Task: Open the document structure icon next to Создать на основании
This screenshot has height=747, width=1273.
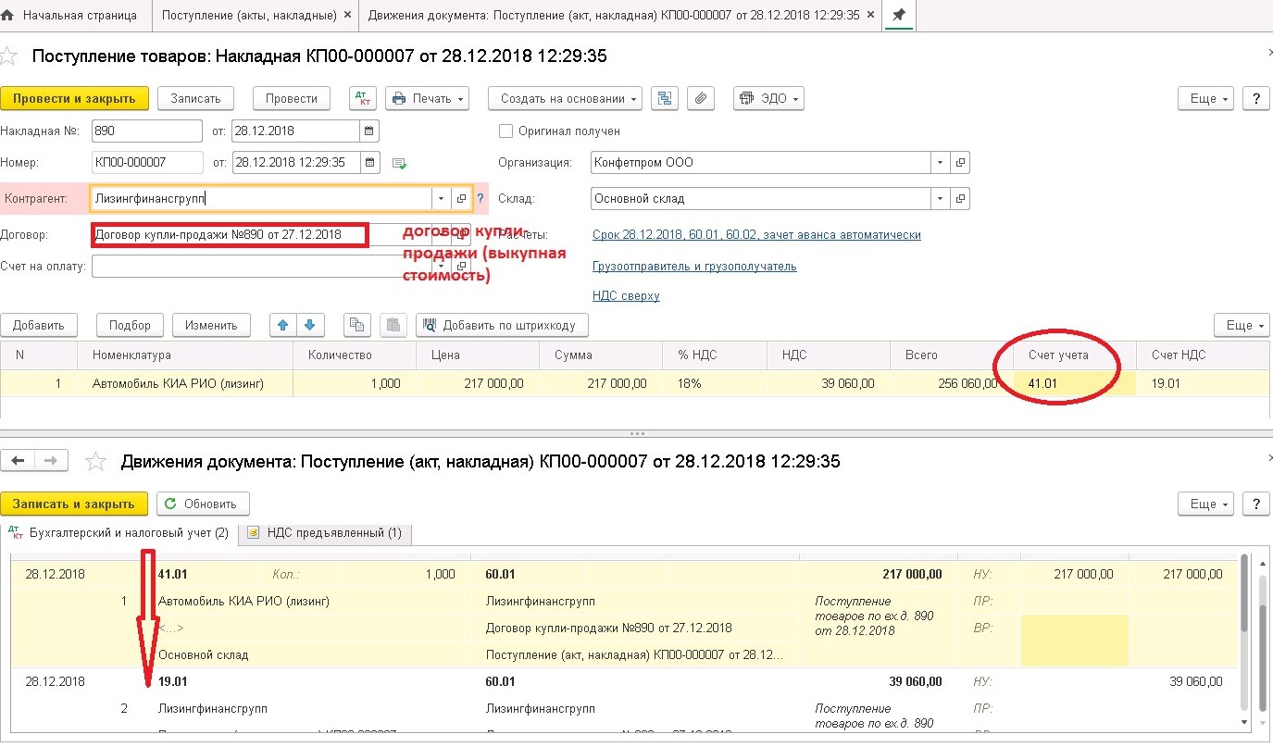Action: point(665,99)
